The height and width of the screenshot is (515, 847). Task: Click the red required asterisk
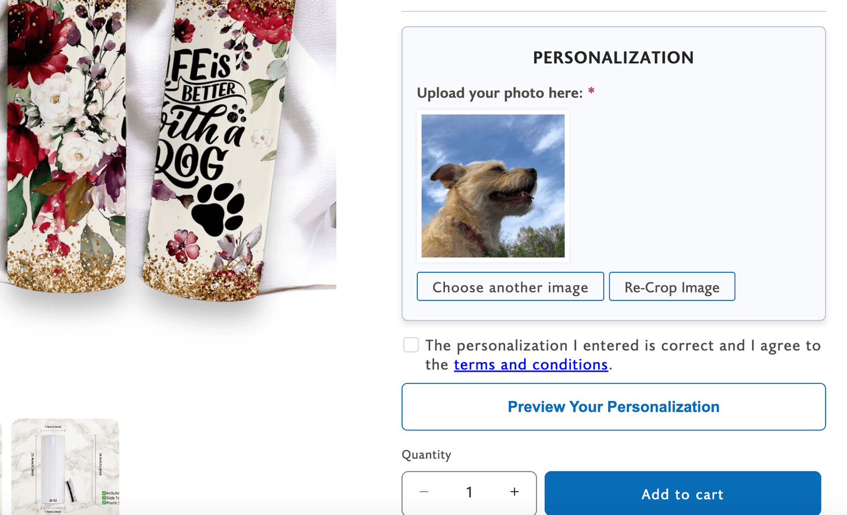pos(591,91)
